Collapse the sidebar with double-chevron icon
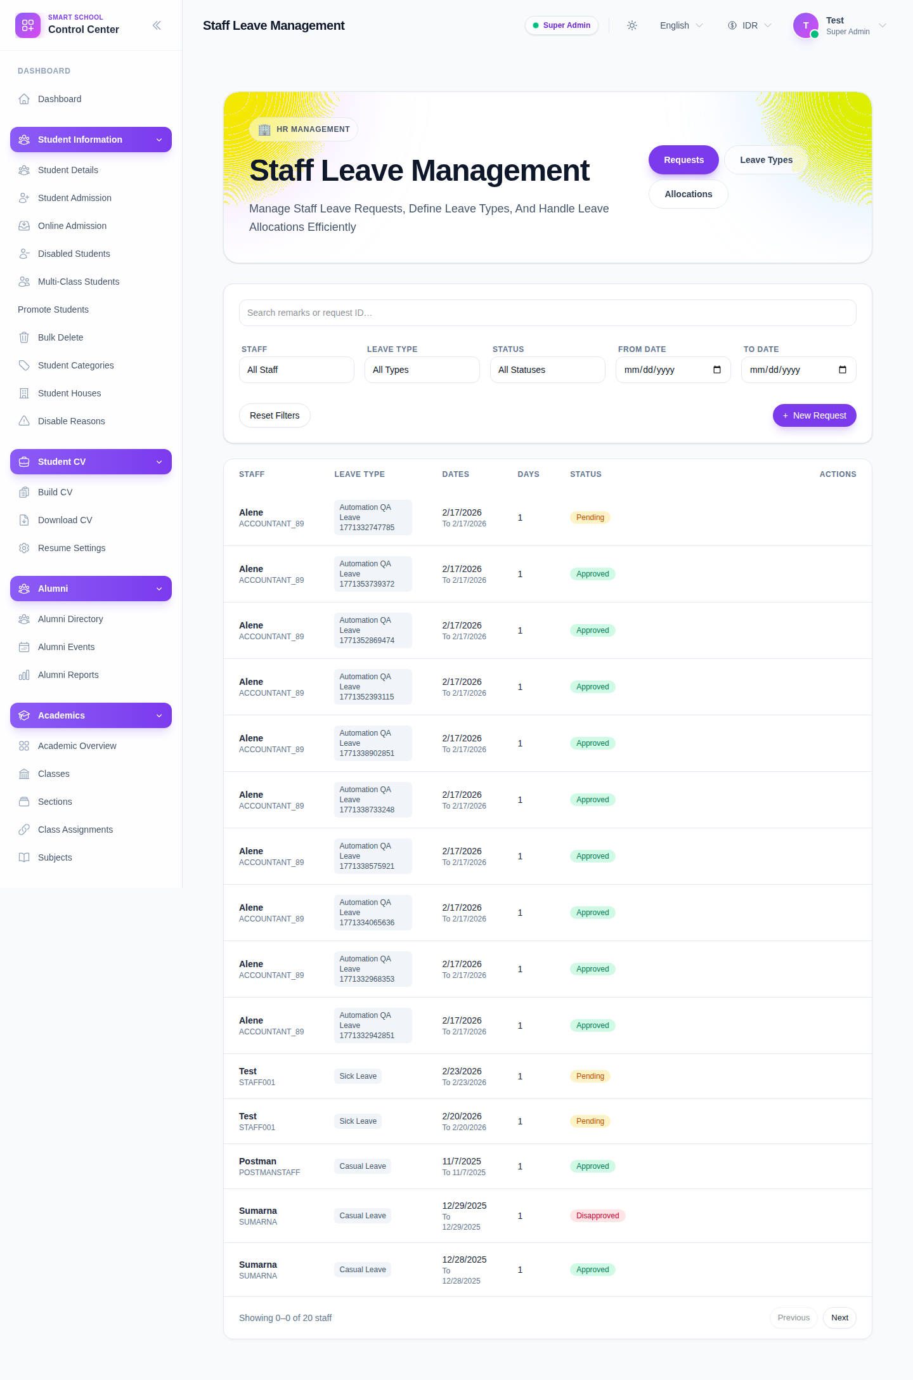Viewport: 913px width, 1380px height. [157, 25]
